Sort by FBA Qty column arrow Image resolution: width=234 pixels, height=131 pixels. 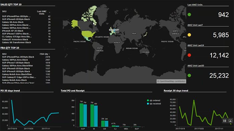coord(49,54)
